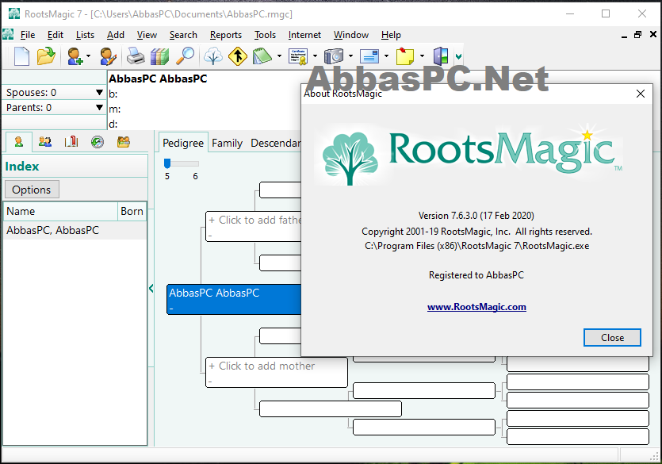Restore the inner document window
This screenshot has width=662, height=464.
click(x=638, y=35)
